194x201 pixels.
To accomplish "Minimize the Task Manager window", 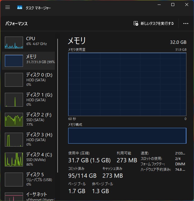I will [159, 5].
